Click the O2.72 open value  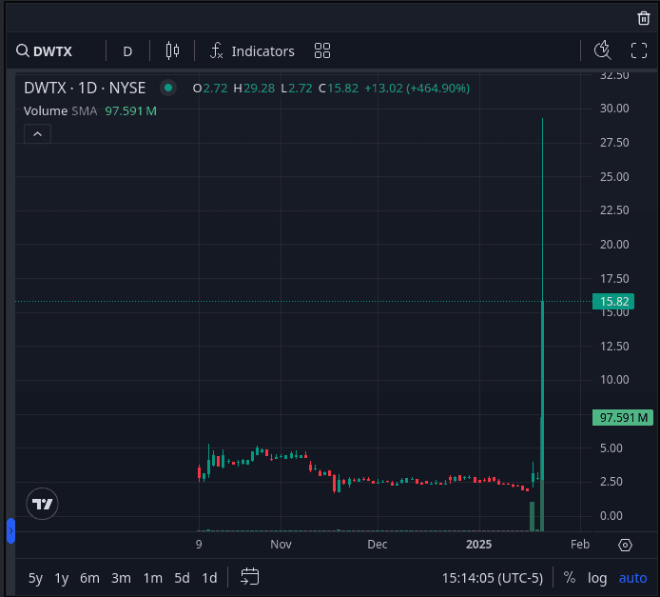(210, 88)
